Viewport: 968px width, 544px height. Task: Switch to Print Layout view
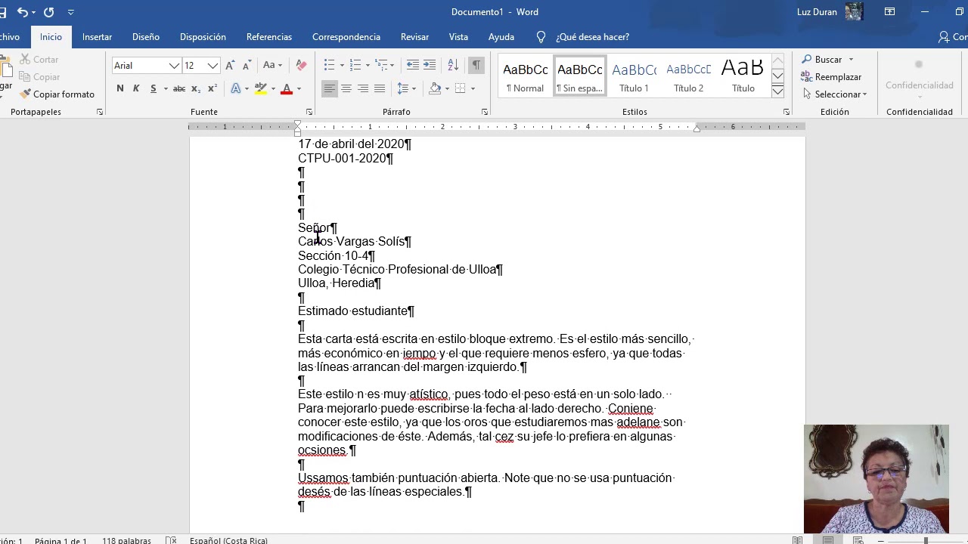pyautogui.click(x=828, y=540)
